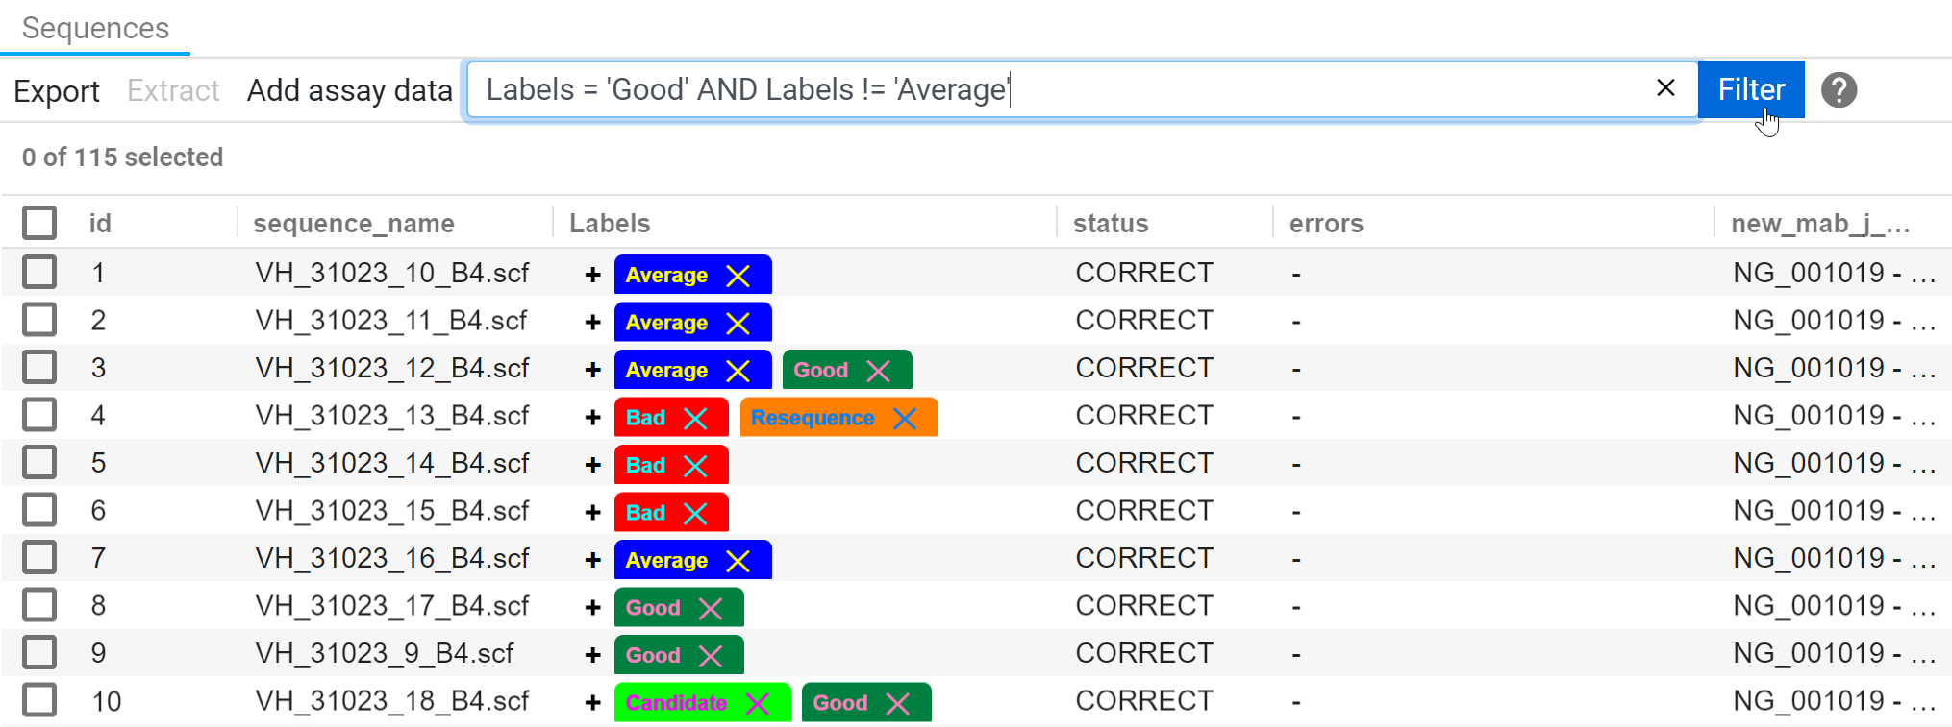This screenshot has height=727, width=1952.
Task: Remove the Average label from row 7
Action: 738,561
